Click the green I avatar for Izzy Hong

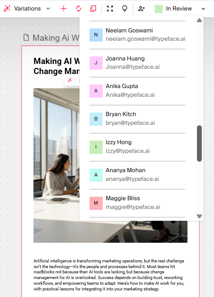coord(96,147)
